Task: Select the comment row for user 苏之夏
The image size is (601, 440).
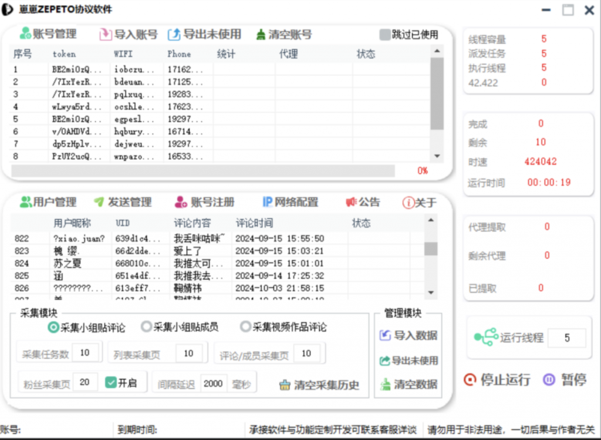Action: [x=218, y=264]
